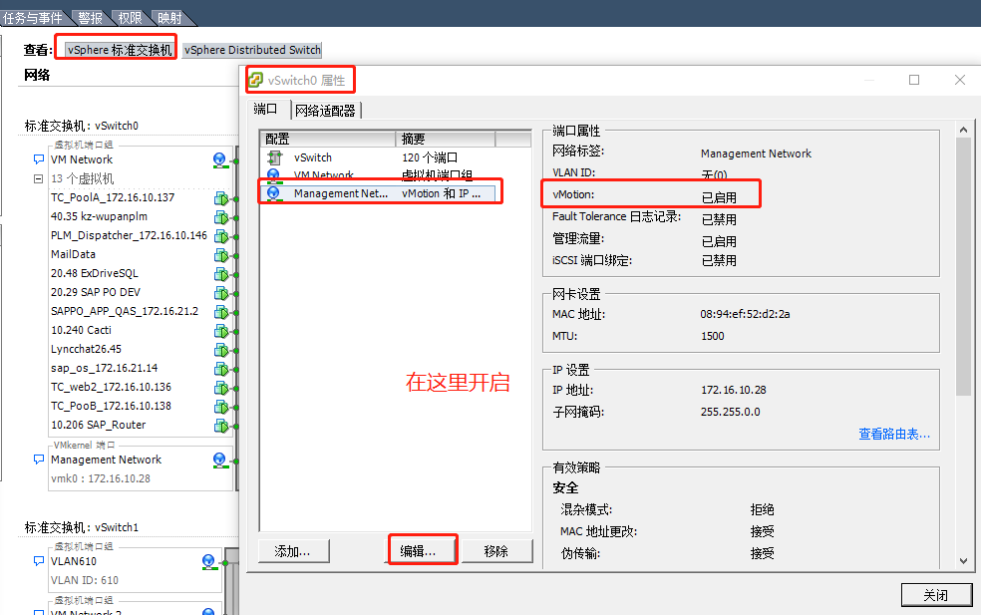
Task: Click the 管理流量 已启用 value
Action: click(719, 241)
